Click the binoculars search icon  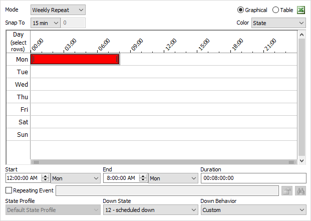coord(301,190)
